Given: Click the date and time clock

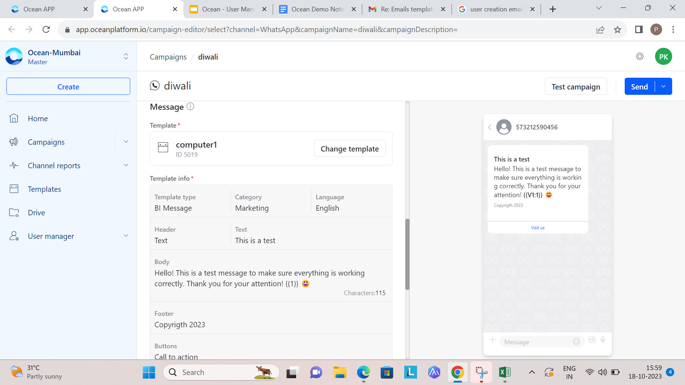Looking at the screenshot, I should tap(645, 372).
